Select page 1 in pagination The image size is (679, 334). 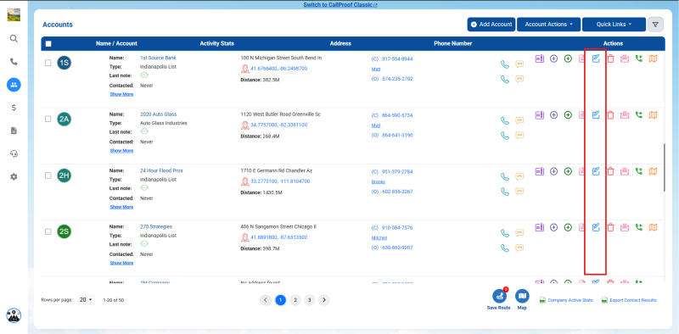tap(281, 300)
